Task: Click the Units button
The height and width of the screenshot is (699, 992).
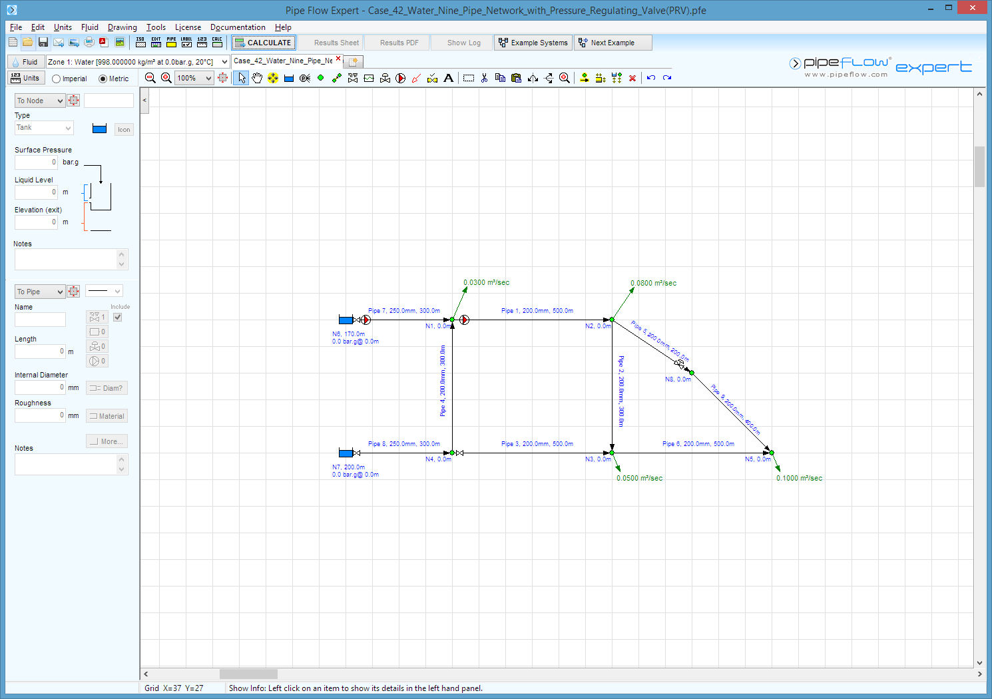Action: coord(26,78)
